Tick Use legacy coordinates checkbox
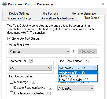Image resolution: width=107 pixels, height=99 pixels. click(x=12, y=93)
